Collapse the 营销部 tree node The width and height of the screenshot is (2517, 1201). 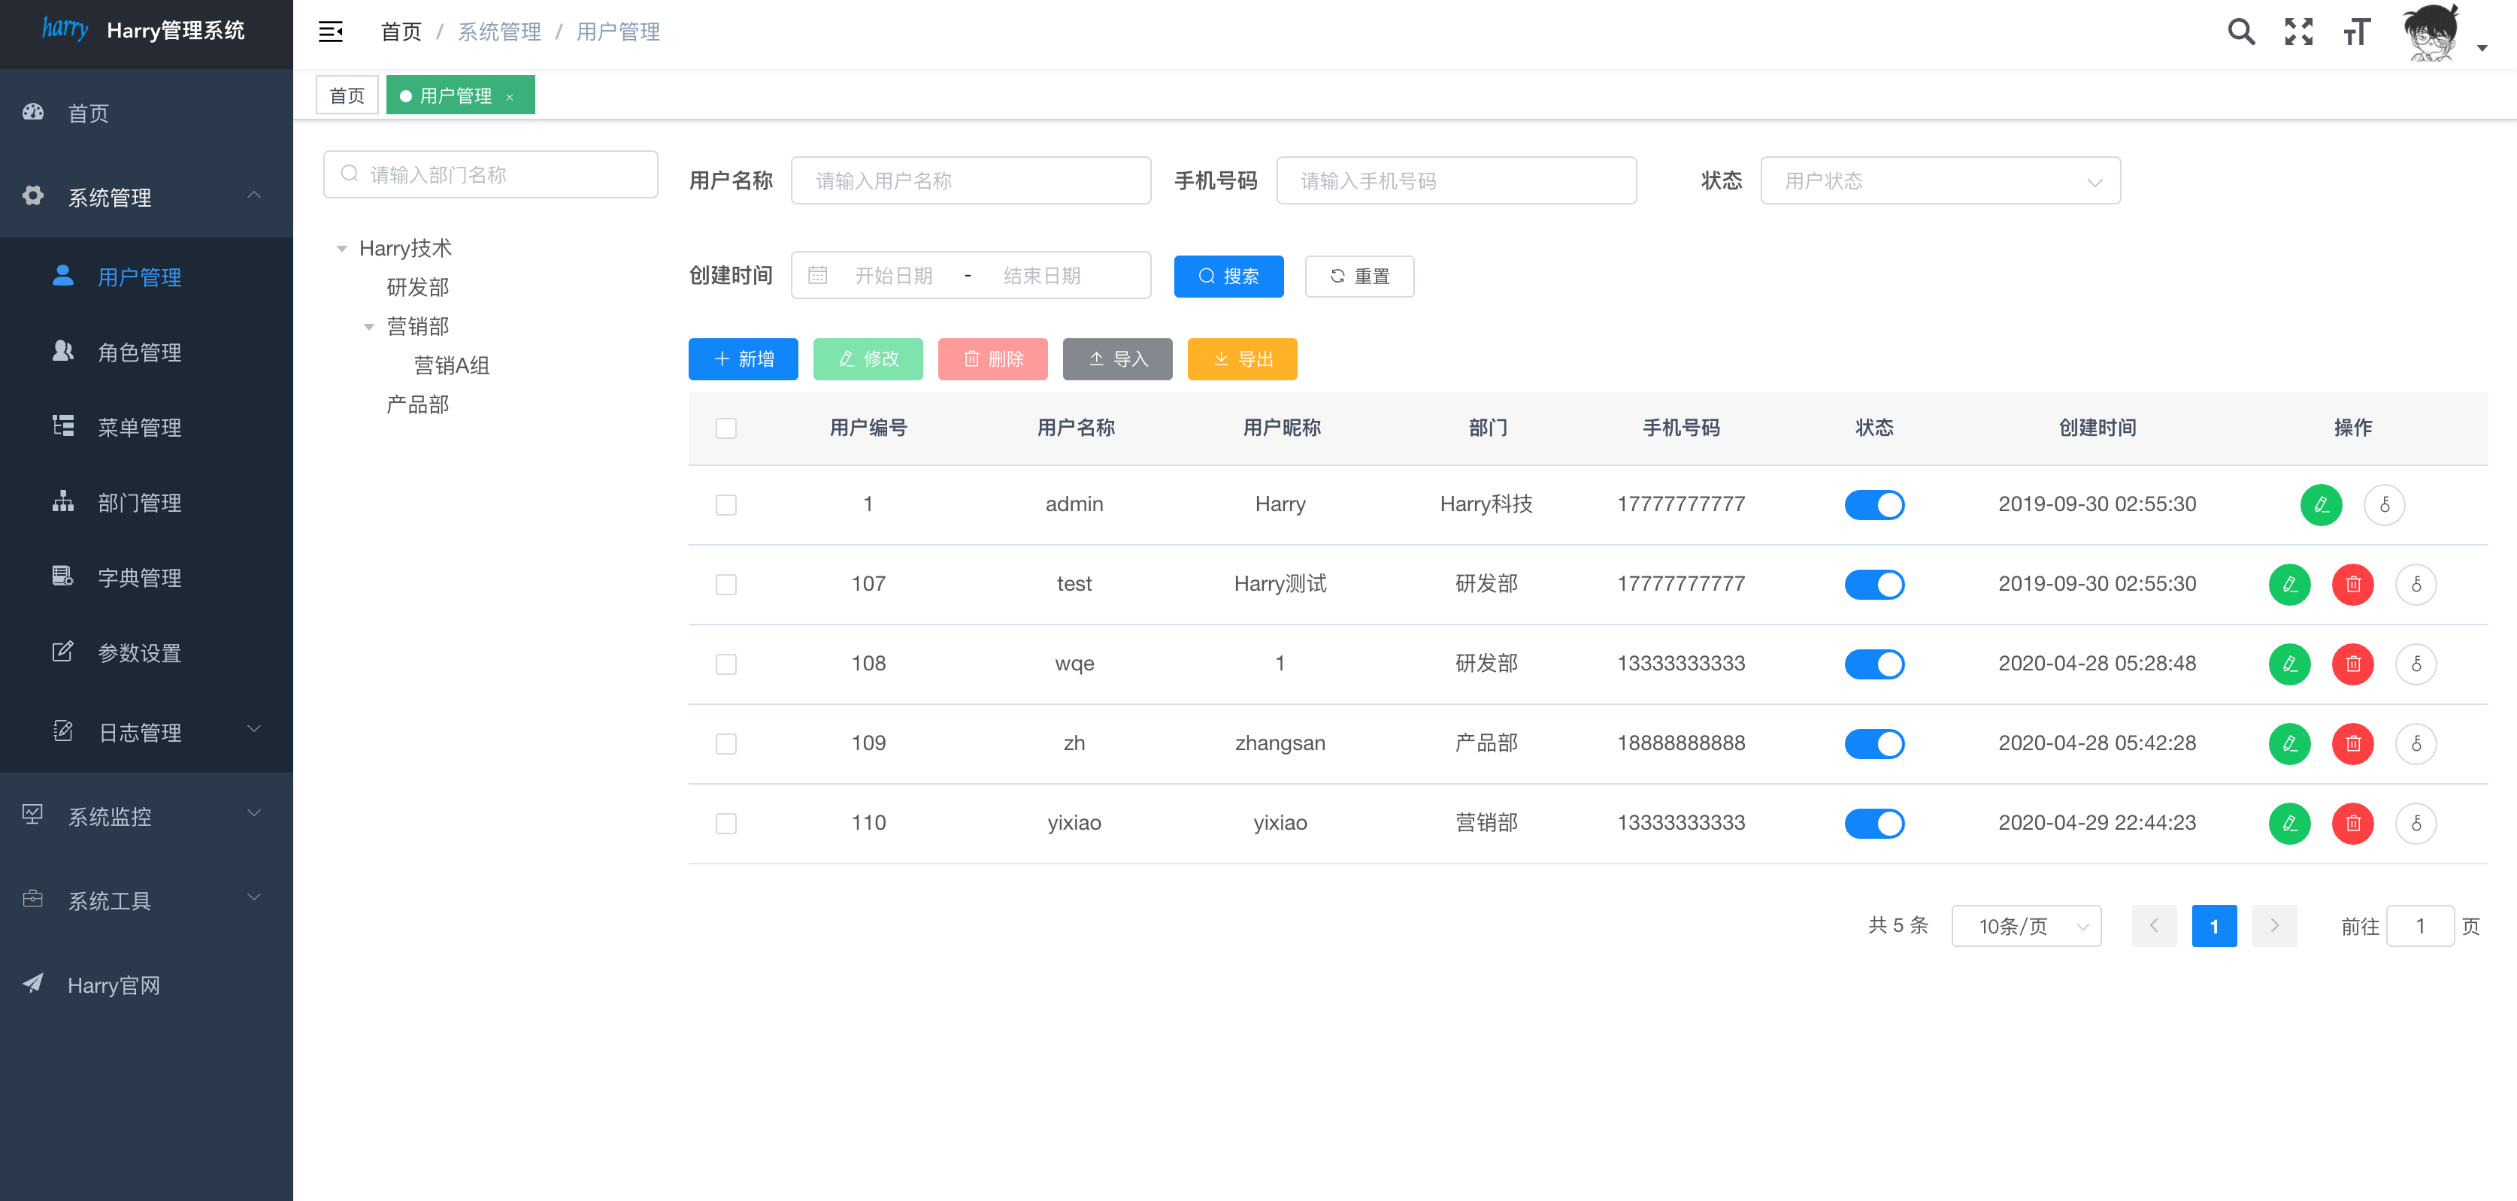pos(369,327)
